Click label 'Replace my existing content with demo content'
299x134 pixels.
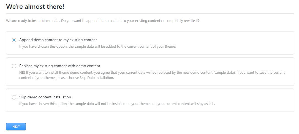(59, 66)
